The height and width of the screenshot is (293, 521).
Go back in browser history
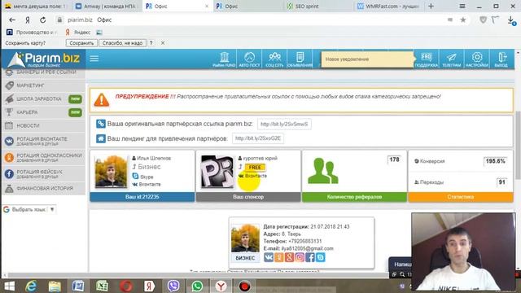click(x=12, y=20)
